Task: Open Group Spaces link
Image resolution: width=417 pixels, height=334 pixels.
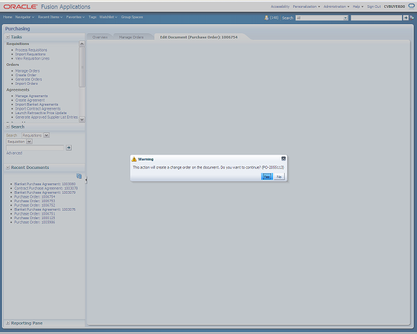Action: coord(132,17)
